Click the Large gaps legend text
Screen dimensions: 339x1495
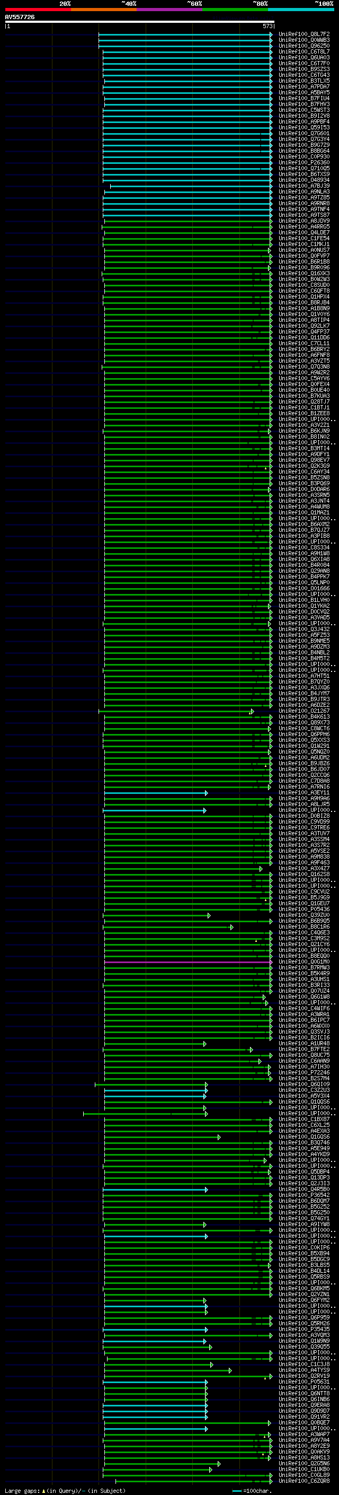pyautogui.click(x=65, y=1491)
